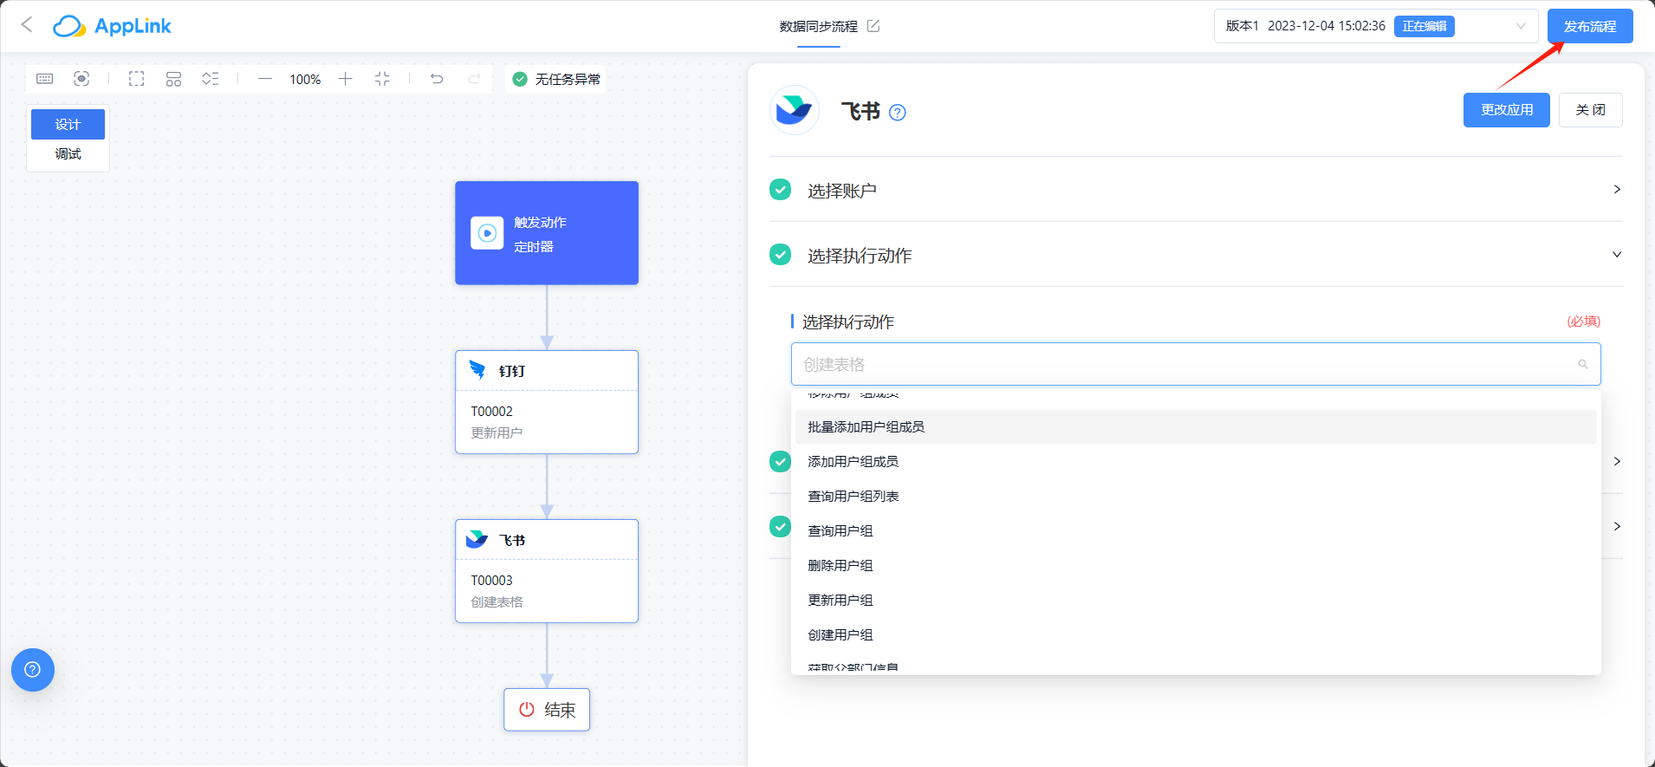Click the auto-layout toolbar icon
1655x767 pixels.
coord(173,79)
